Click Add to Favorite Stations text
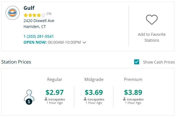177x117 pixels. click(152, 37)
